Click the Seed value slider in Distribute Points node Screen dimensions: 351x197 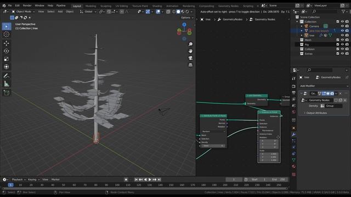tap(213, 146)
